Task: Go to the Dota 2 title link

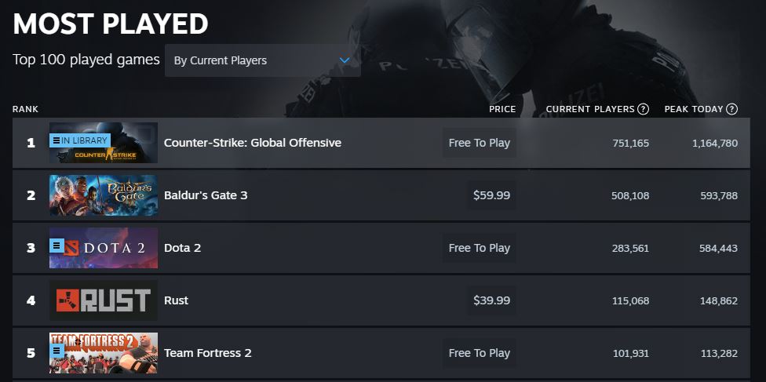Action: [182, 248]
